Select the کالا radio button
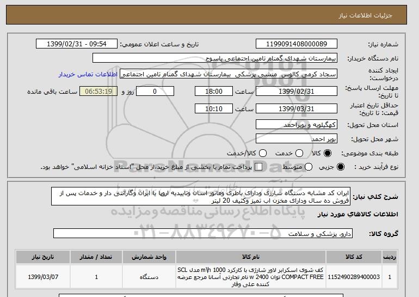Screen dimensions: 419x297 pos(328,153)
